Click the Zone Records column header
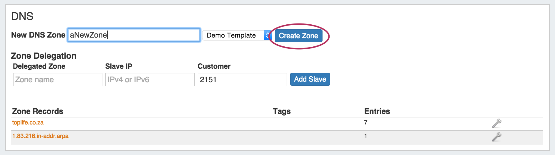Viewport: 555px width, 155px height. tap(38, 111)
